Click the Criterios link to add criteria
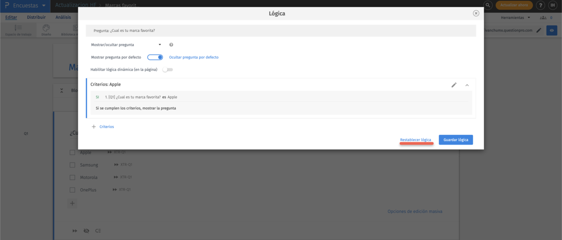Image resolution: width=562 pixels, height=240 pixels. click(107, 127)
